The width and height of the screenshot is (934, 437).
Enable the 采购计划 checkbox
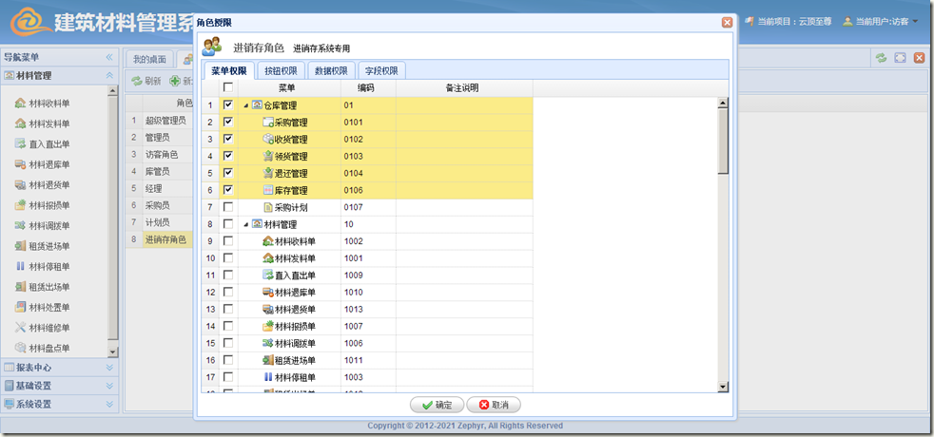click(x=228, y=207)
